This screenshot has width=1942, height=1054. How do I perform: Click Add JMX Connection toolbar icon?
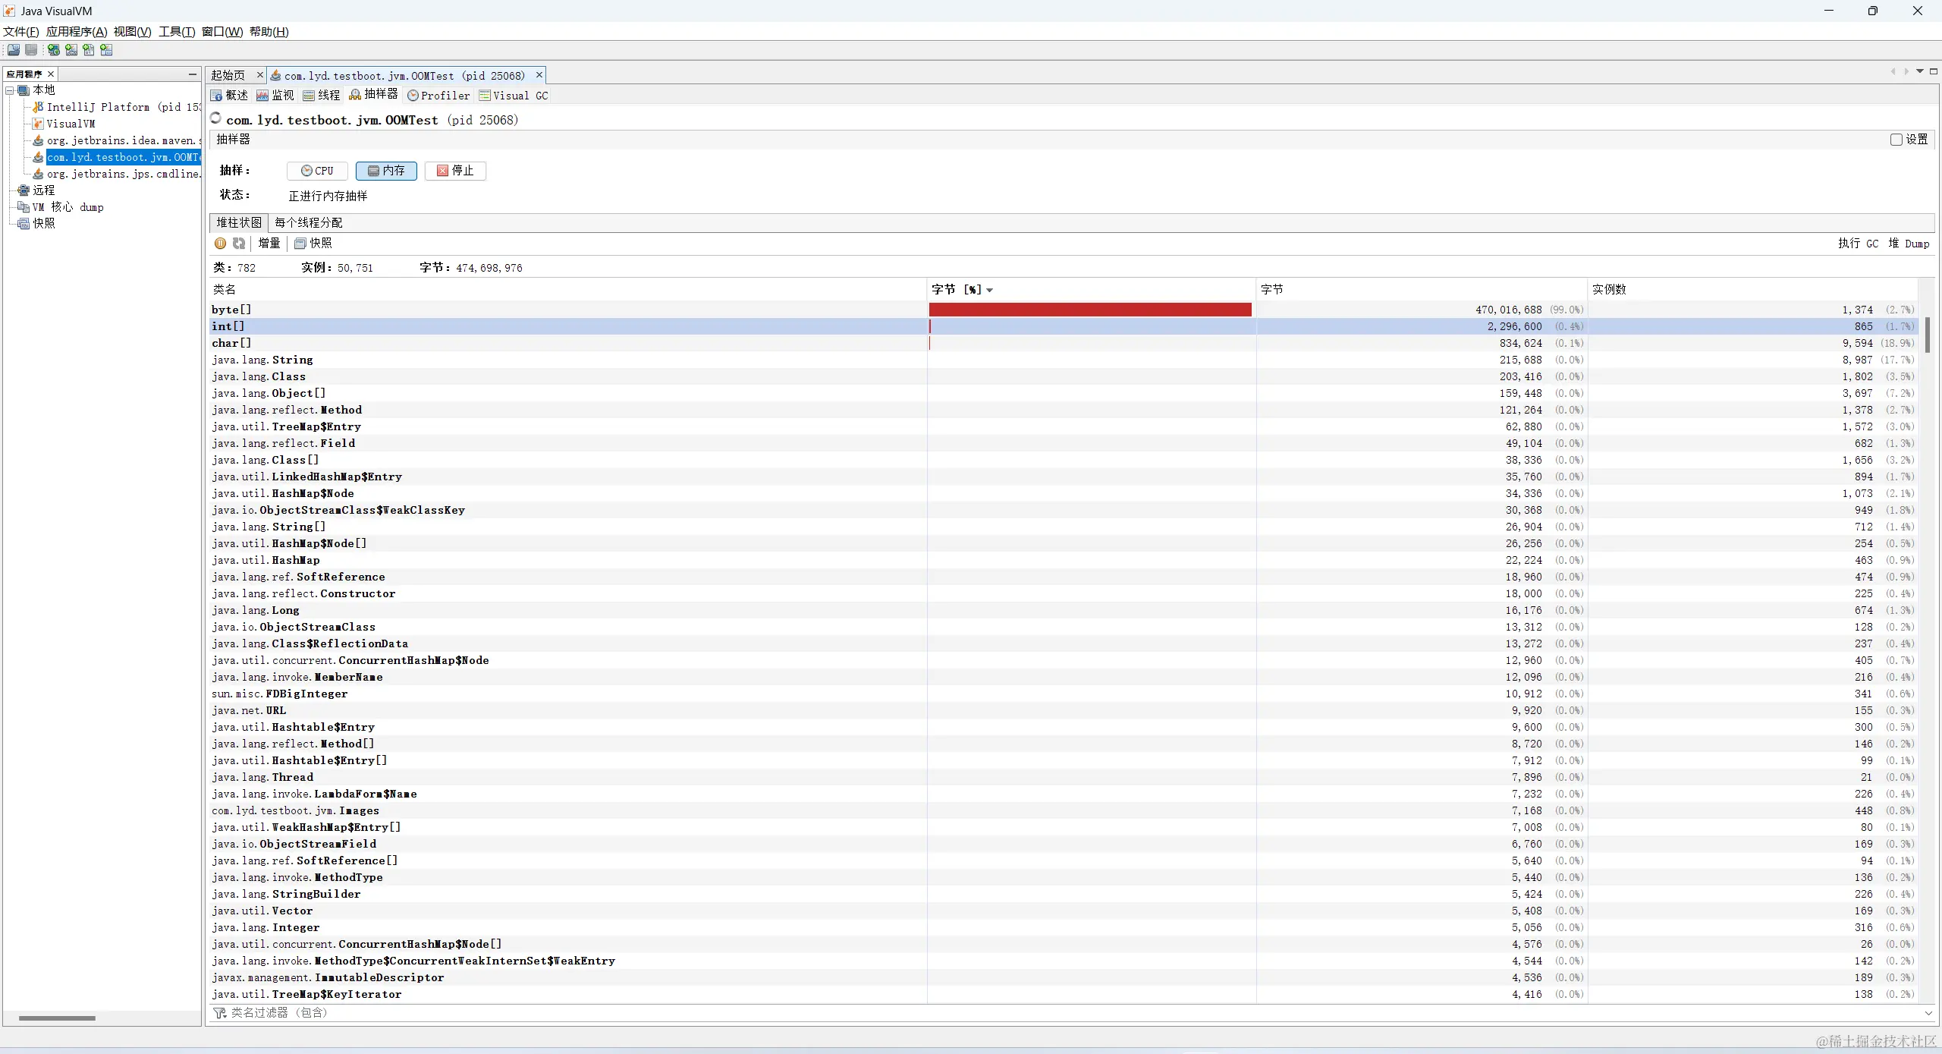(x=71, y=50)
